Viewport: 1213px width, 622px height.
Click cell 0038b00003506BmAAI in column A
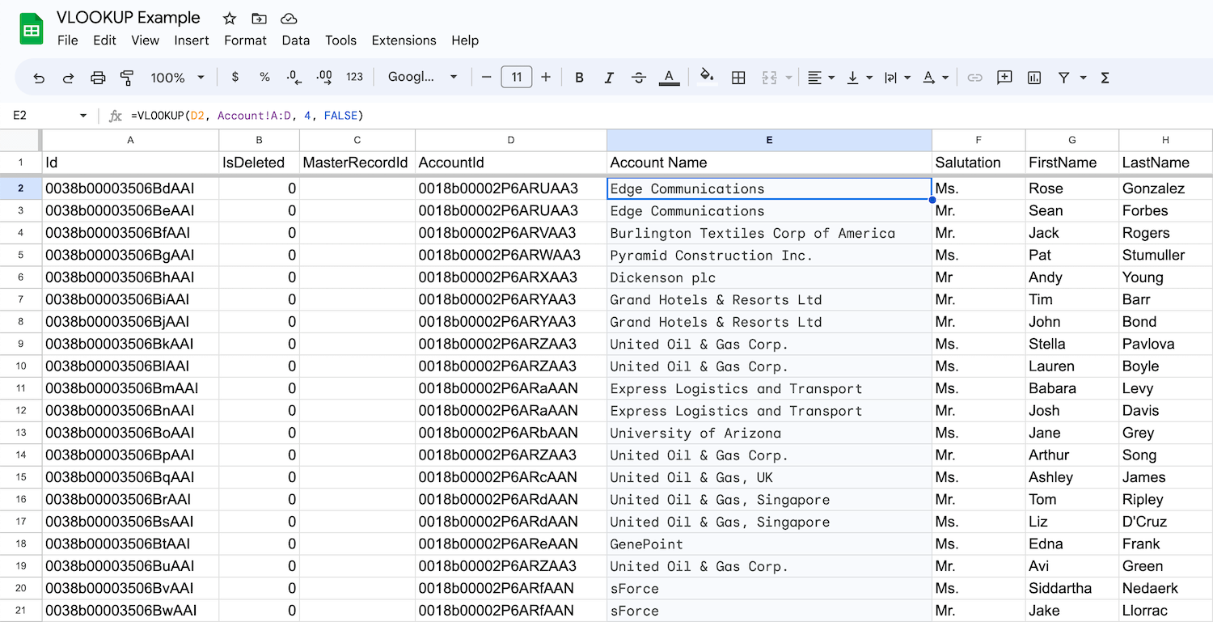(x=130, y=389)
